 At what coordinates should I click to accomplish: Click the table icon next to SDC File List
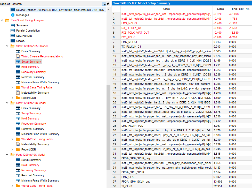[x=13, y=36]
